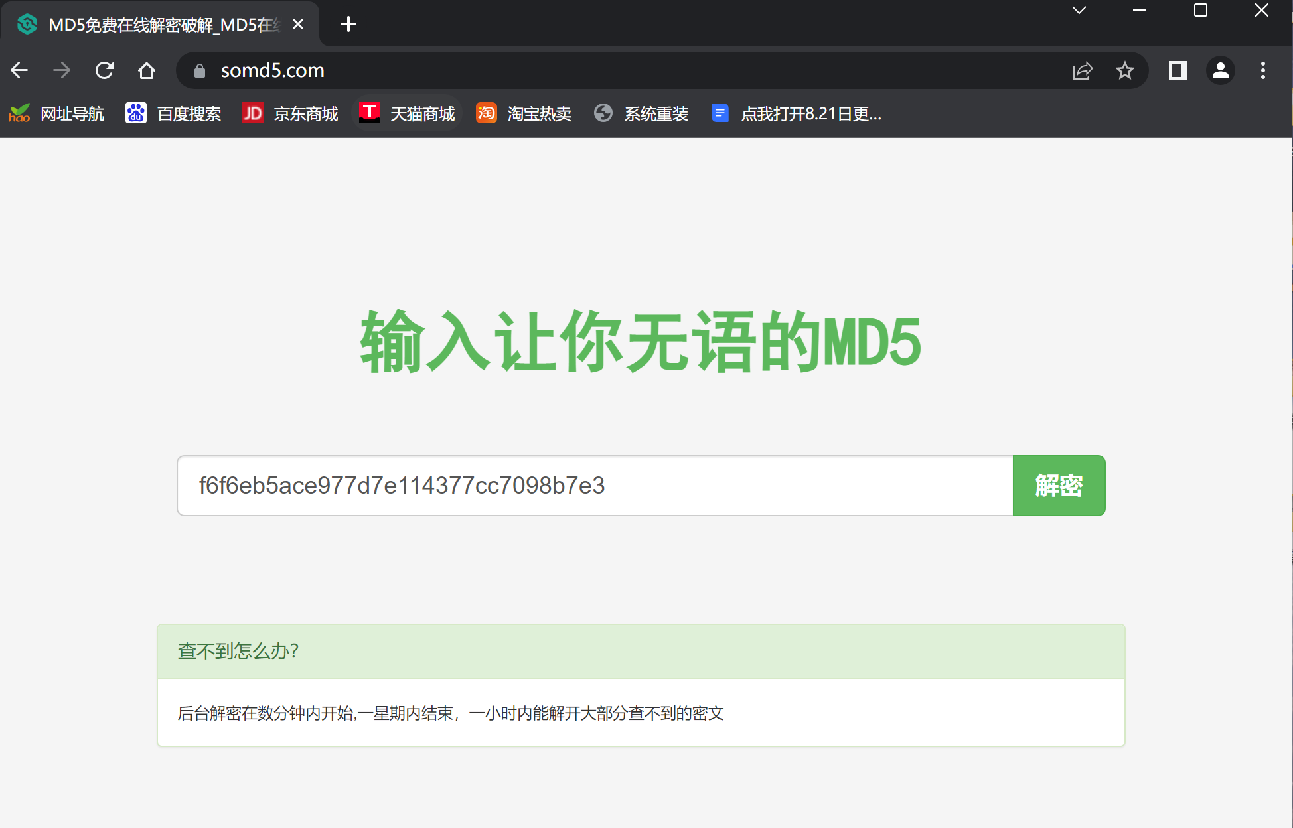Toggle the browser side panel
1293x828 pixels.
[1178, 70]
